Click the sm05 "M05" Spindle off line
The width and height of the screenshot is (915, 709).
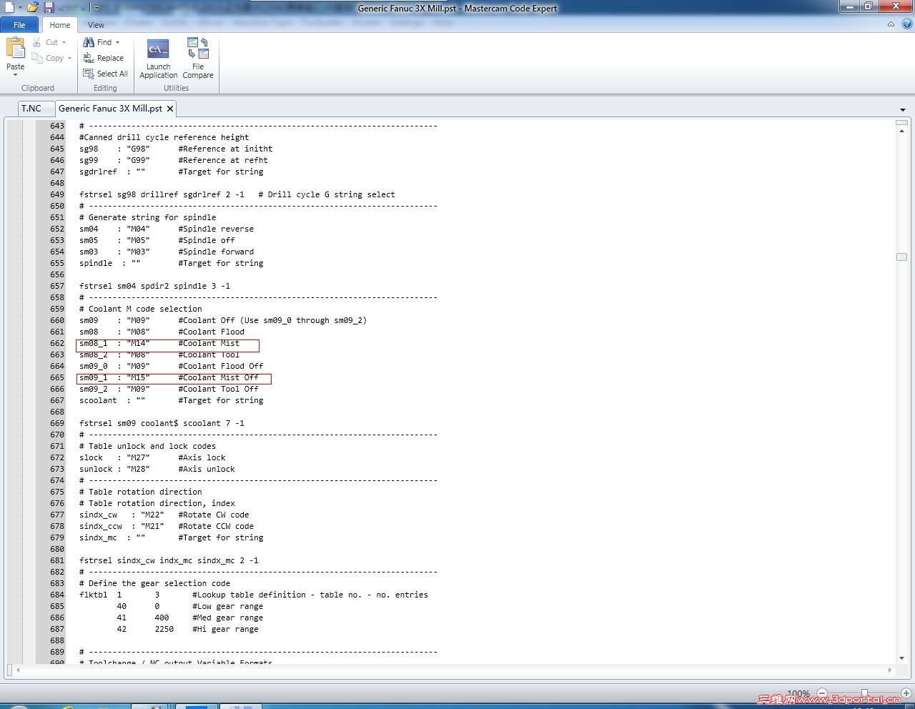pyautogui.click(x=157, y=240)
